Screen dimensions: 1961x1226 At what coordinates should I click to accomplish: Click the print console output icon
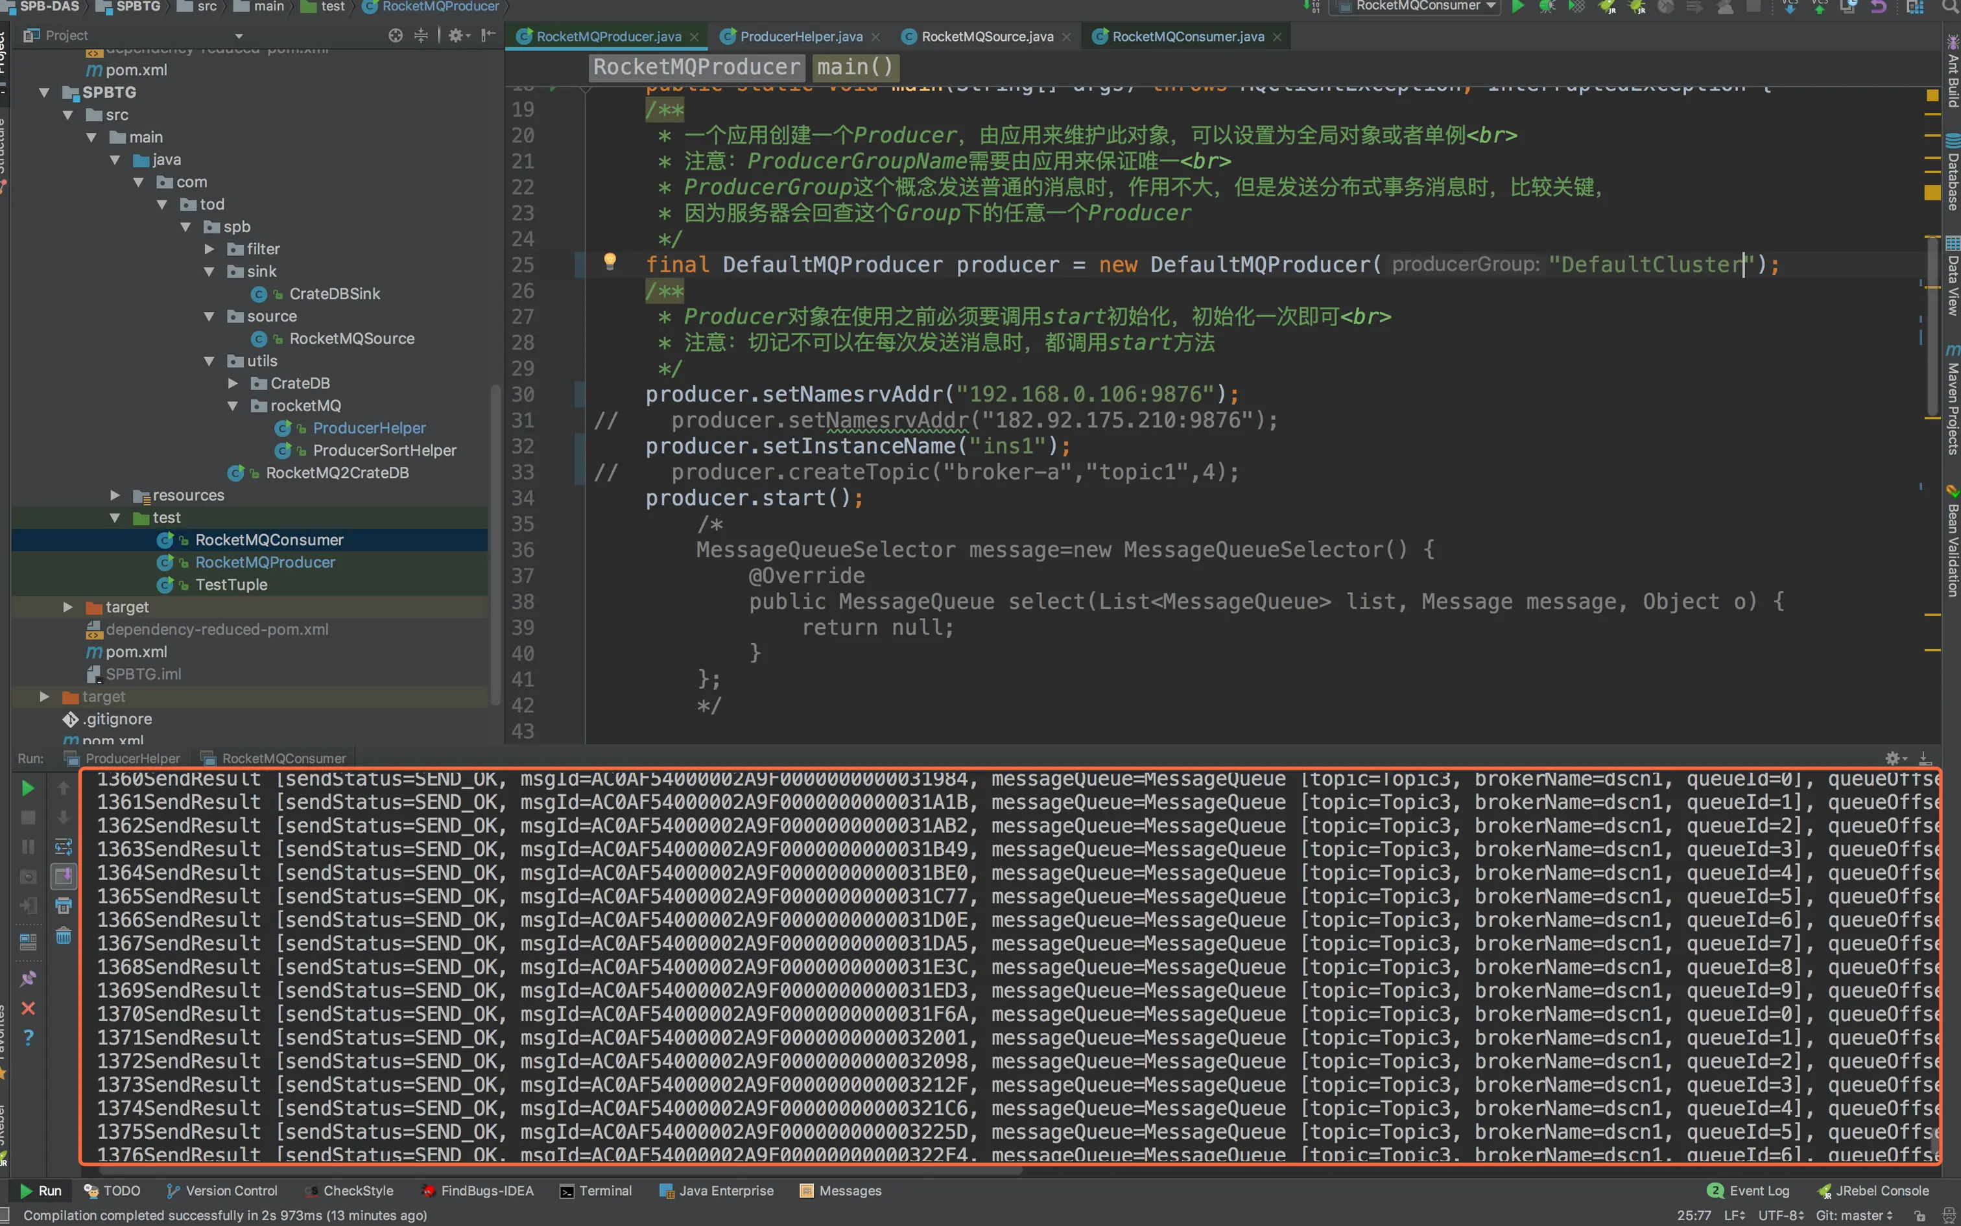(64, 906)
